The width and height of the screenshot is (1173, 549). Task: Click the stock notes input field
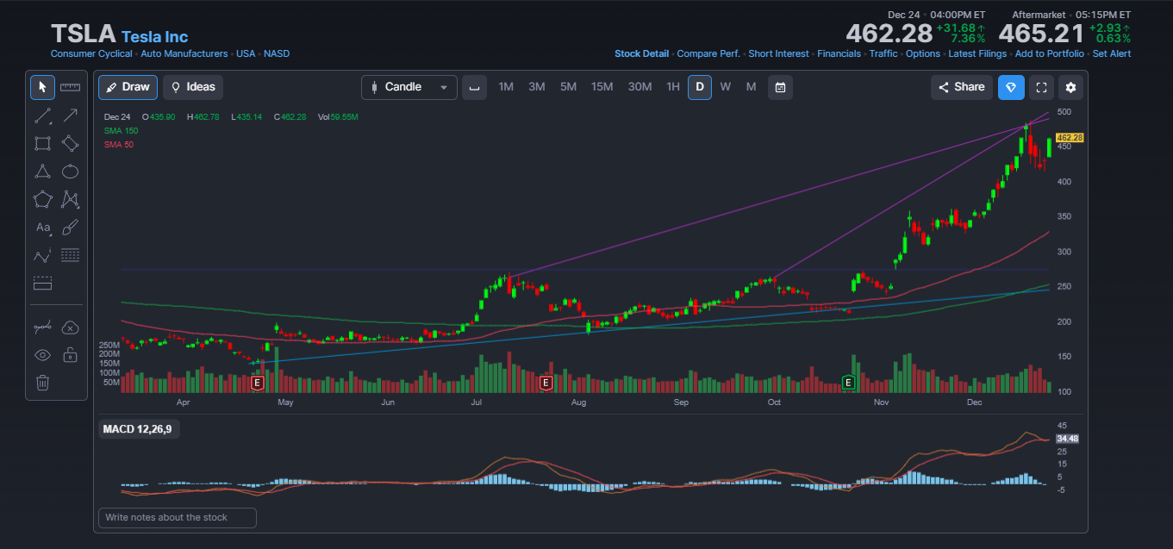point(178,517)
